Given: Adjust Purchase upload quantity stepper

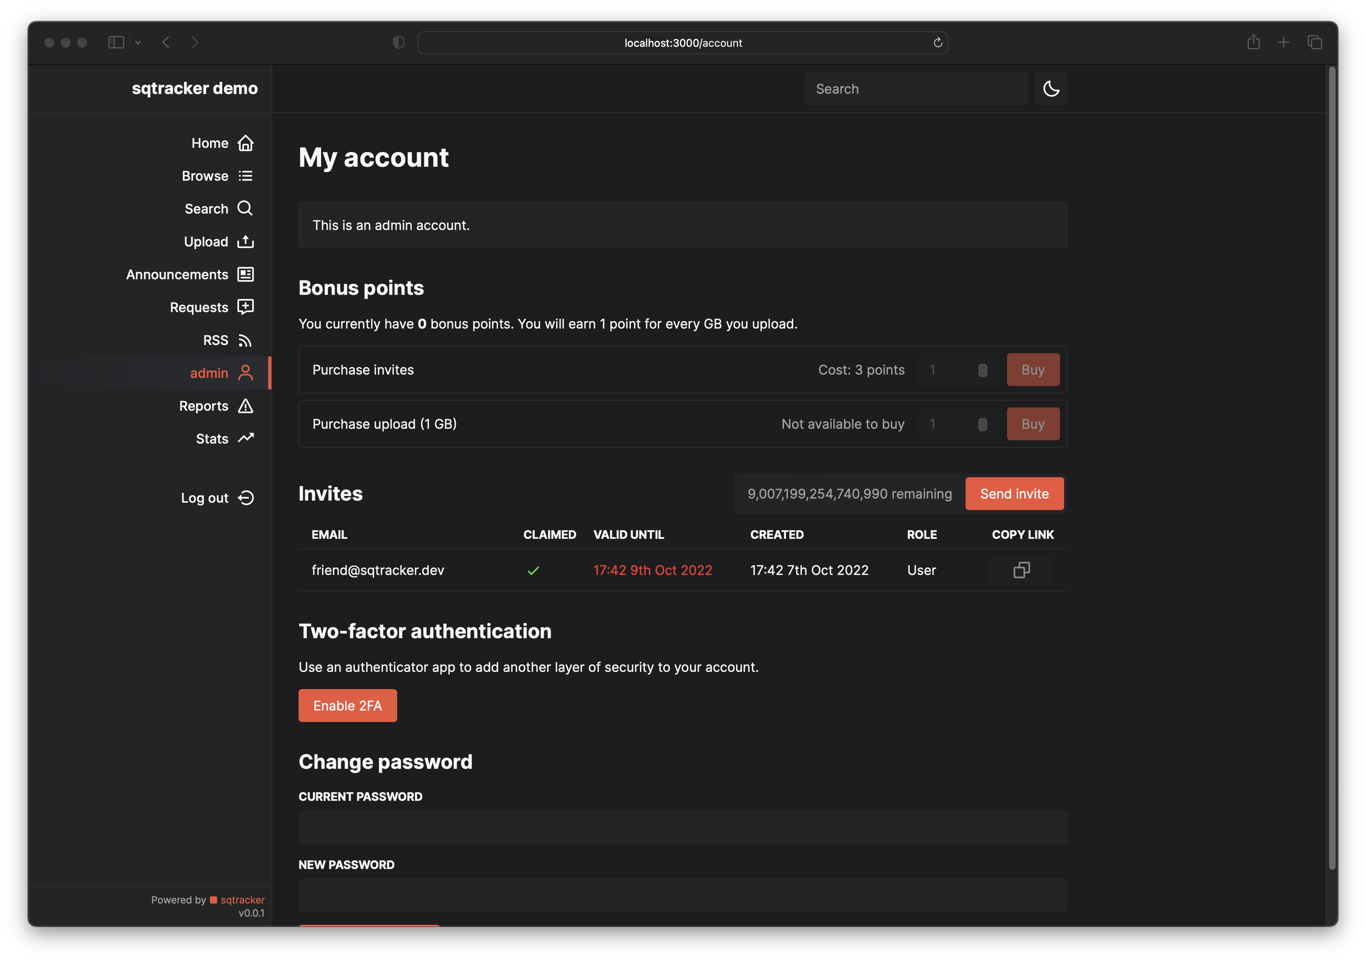Looking at the screenshot, I should (x=982, y=424).
